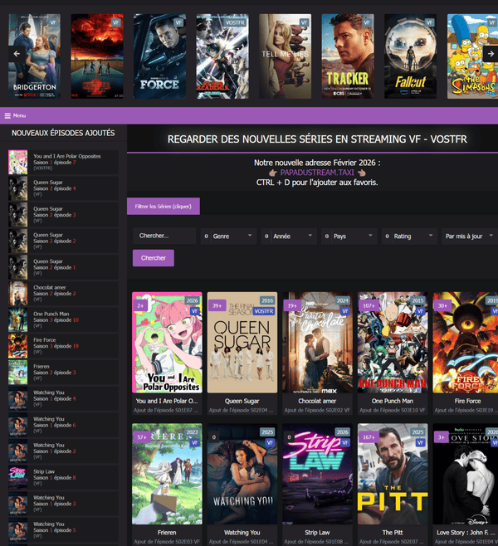Open the Rating dropdown
The width and height of the screenshot is (498, 546).
point(408,236)
